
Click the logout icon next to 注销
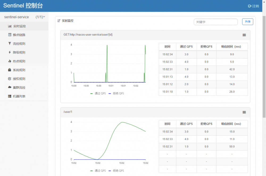250,6
